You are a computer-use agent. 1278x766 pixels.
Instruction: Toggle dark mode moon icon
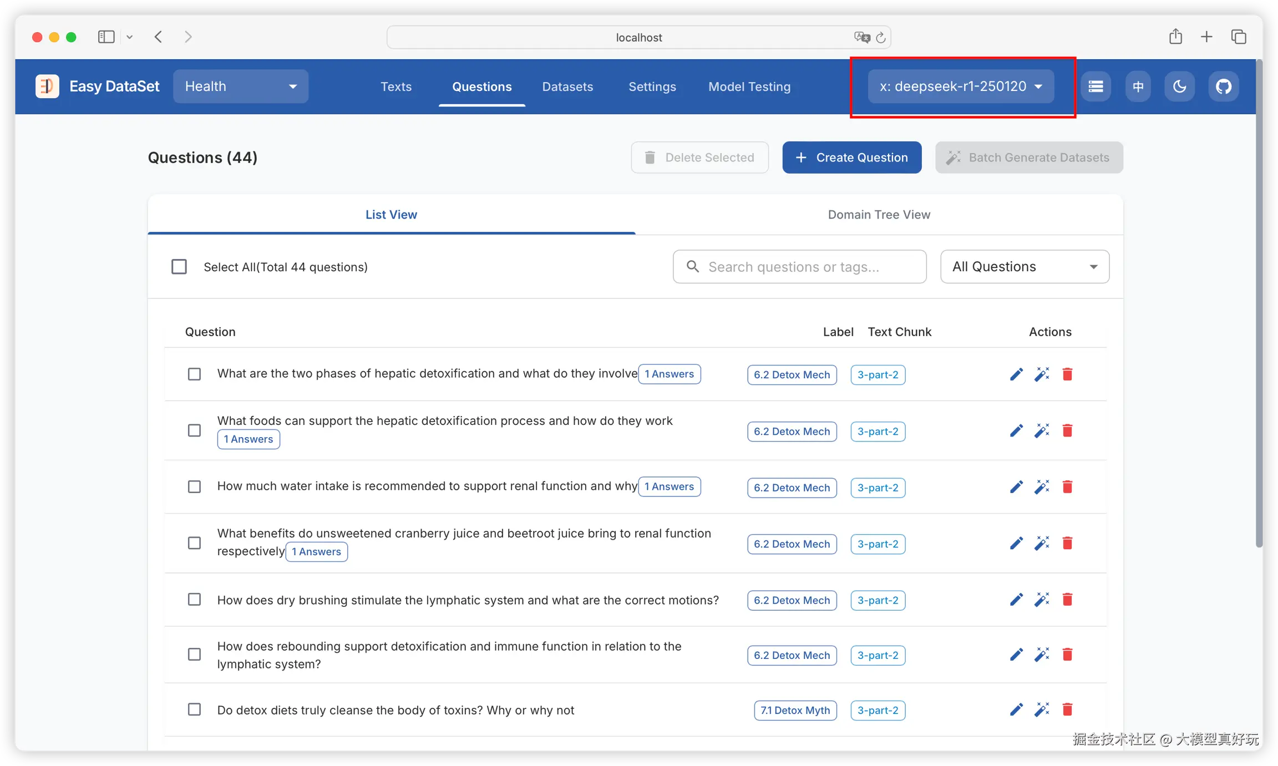point(1179,87)
